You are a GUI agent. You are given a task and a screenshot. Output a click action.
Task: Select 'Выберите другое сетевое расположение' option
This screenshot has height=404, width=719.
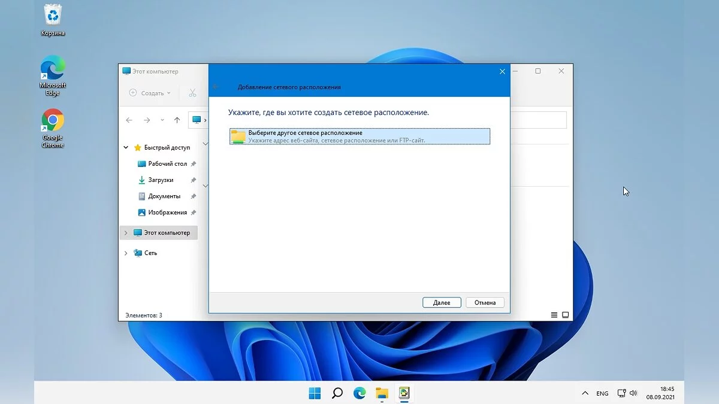coord(359,136)
